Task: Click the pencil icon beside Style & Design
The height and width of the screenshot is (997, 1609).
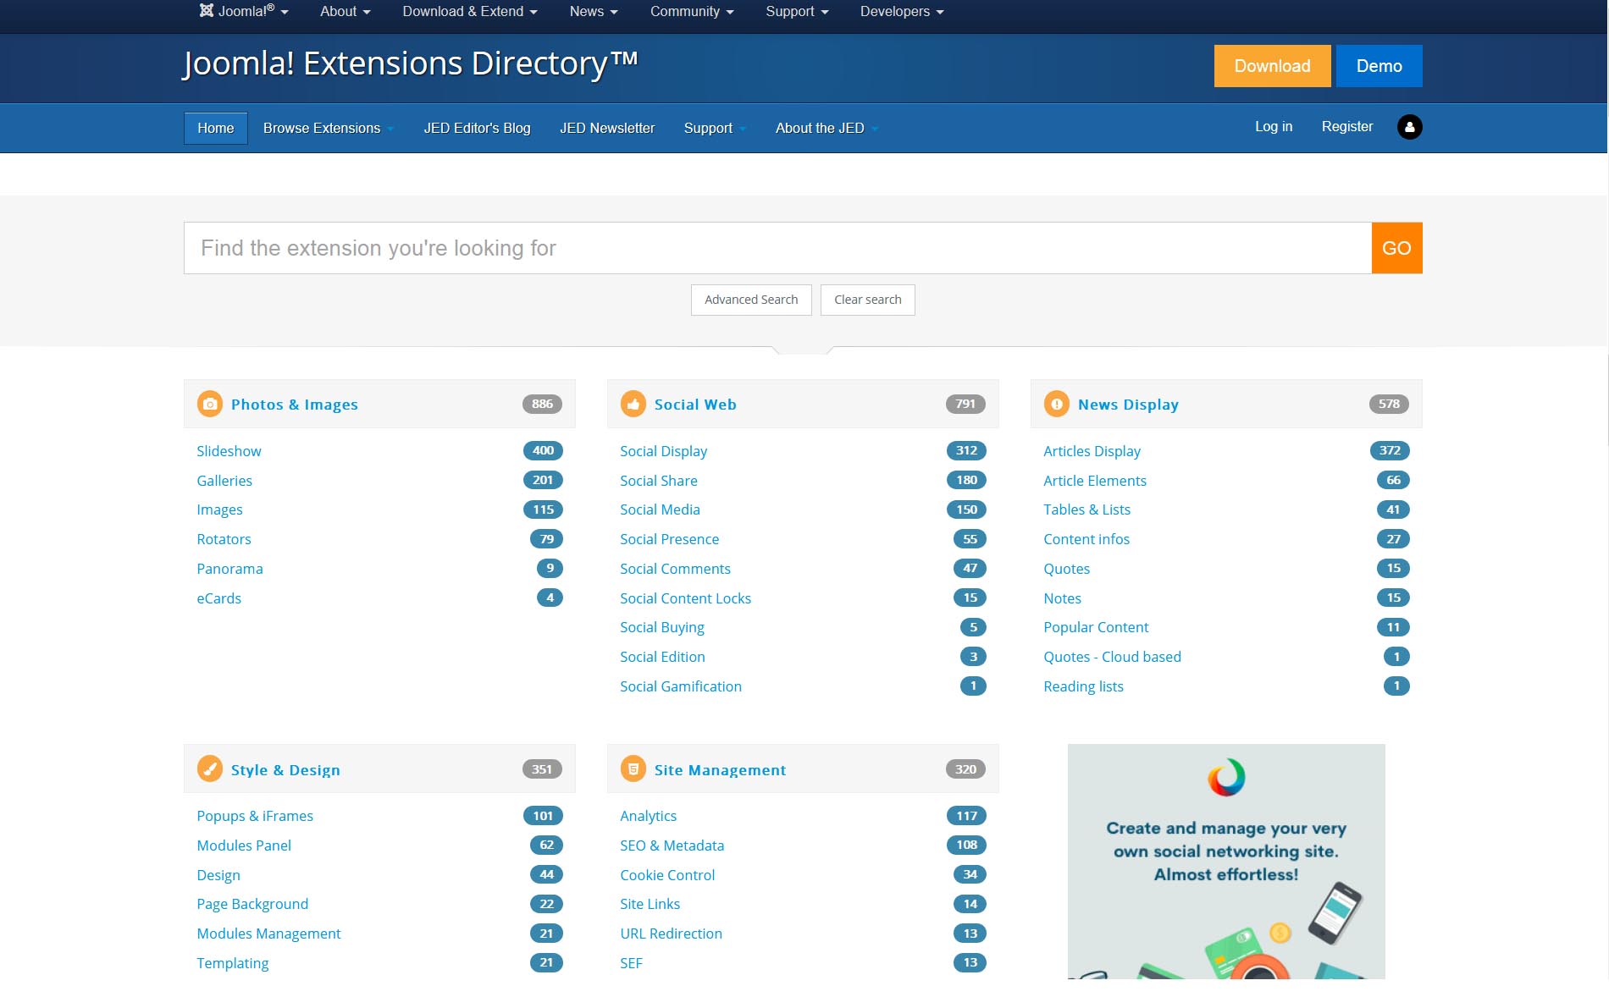Action: (x=209, y=769)
